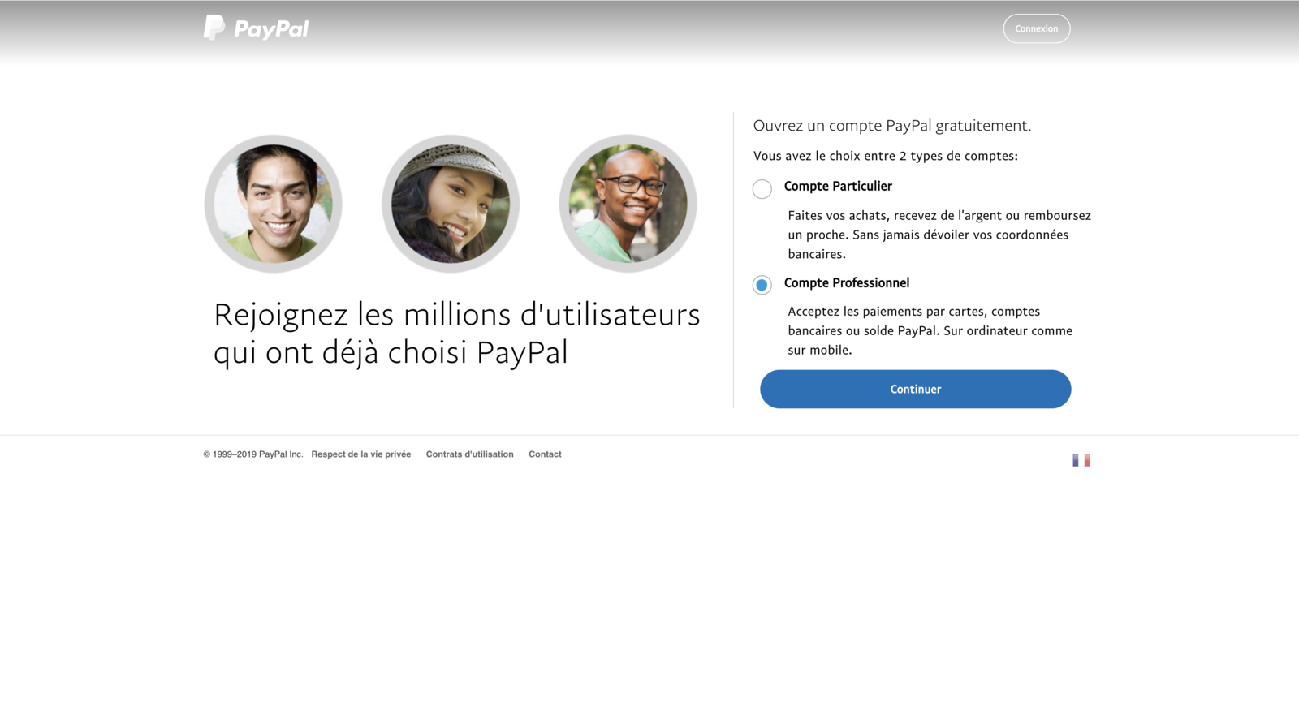The height and width of the screenshot is (728, 1299).
Task: Open the Connexion login button
Action: click(1036, 28)
